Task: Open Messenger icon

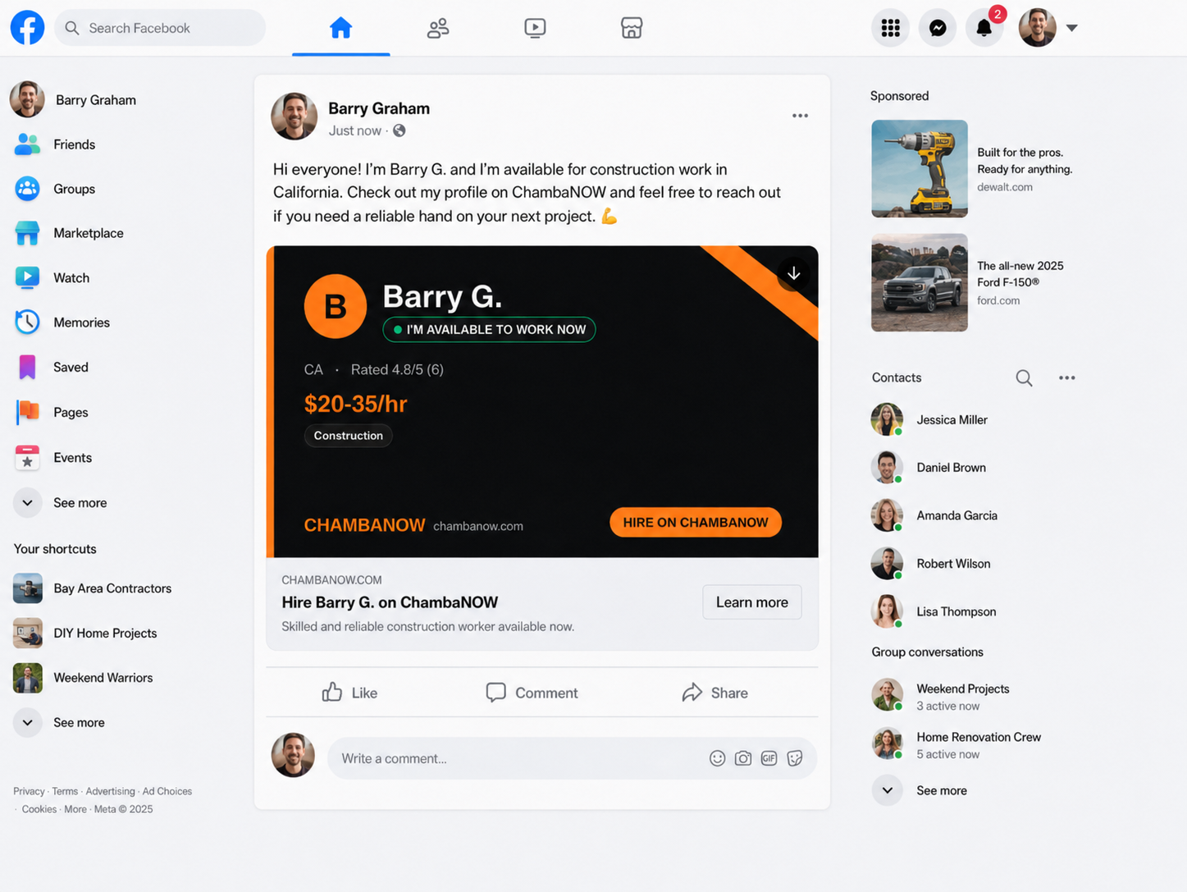Action: click(938, 28)
